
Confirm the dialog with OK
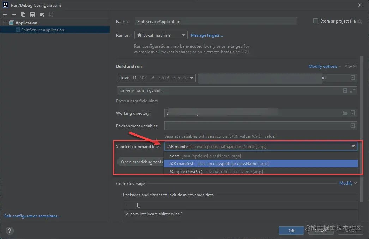pos(291,231)
